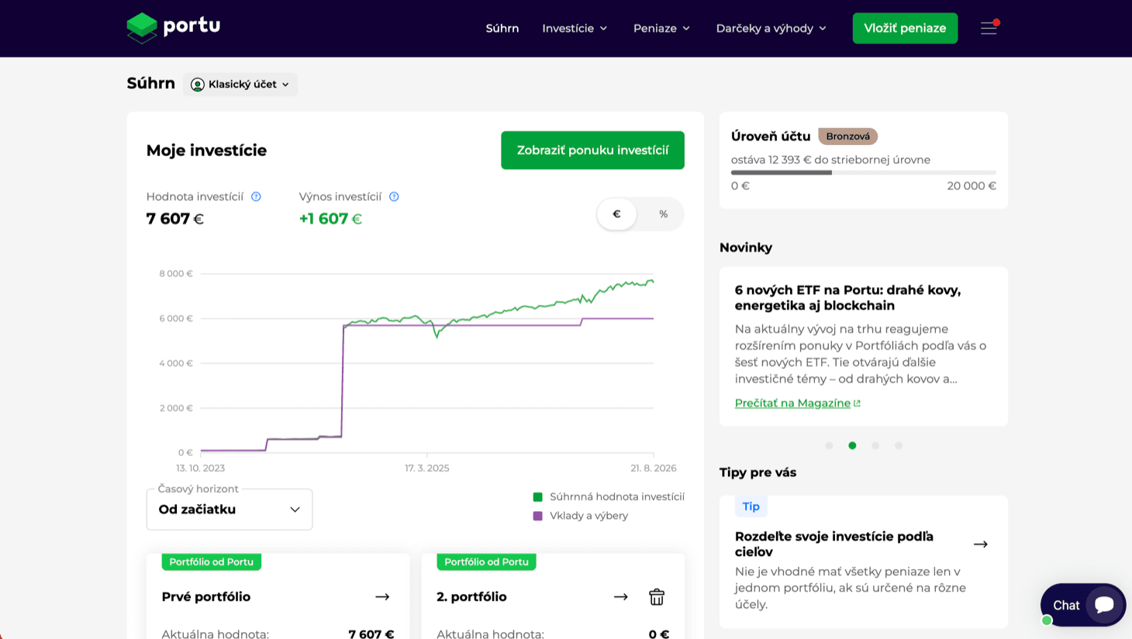Click green legend color square
Image resolution: width=1132 pixels, height=639 pixels.
click(x=537, y=497)
